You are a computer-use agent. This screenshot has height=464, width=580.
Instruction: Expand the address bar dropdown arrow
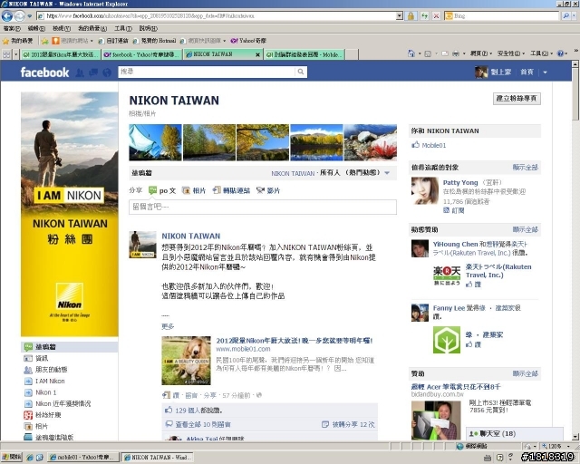(399, 16)
